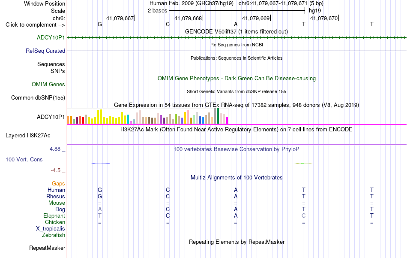
Task: Click 'Multiz Alignments of 100 Vertebrates' title
Action: click(236, 178)
